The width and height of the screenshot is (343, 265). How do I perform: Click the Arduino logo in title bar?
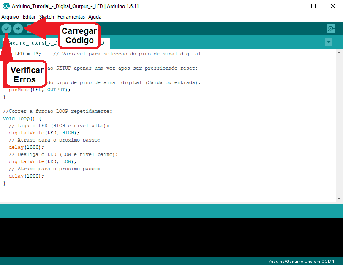click(x=6, y=6)
